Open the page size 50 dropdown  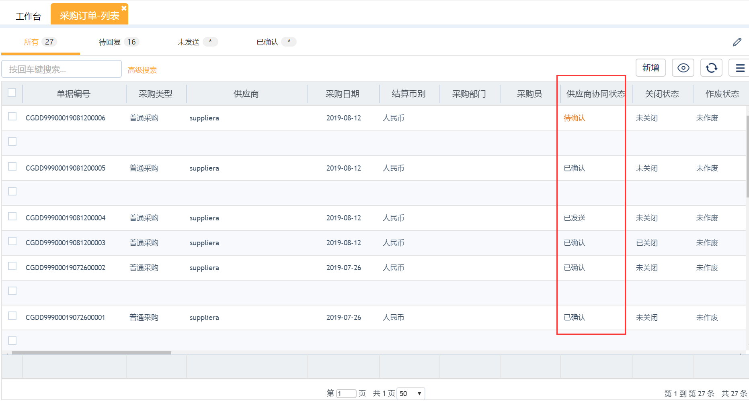(x=410, y=393)
